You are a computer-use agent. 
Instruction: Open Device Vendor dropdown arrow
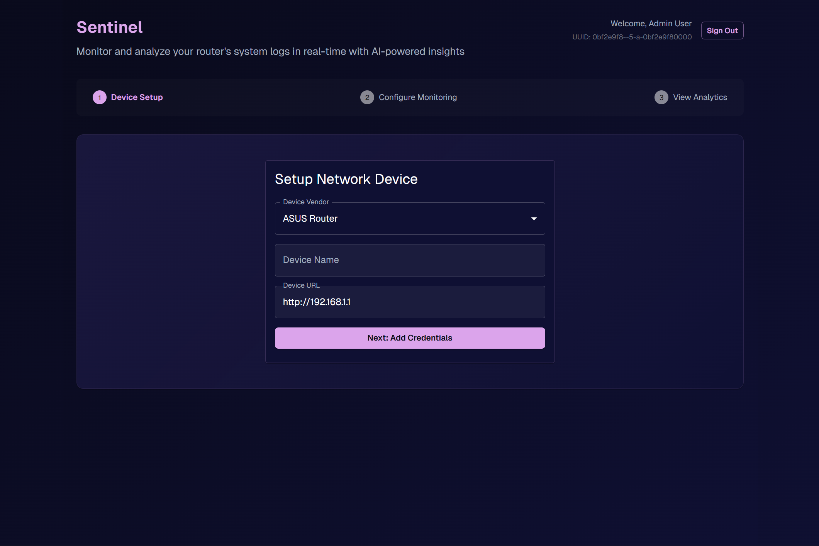click(534, 219)
